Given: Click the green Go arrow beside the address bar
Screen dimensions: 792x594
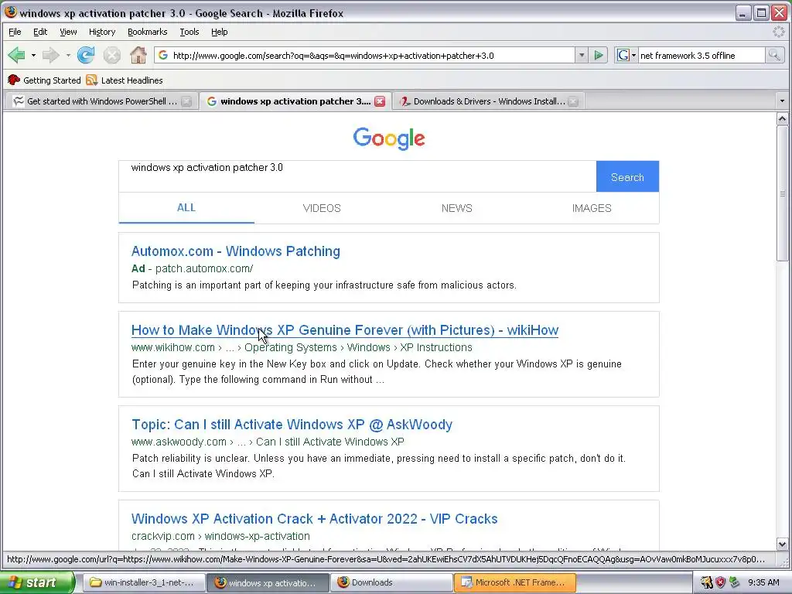Looking at the screenshot, I should (599, 55).
